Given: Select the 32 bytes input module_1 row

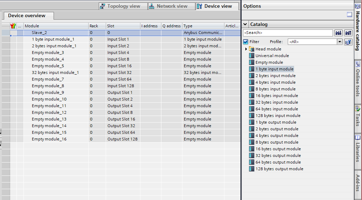Looking at the screenshot, I should coord(121,73).
